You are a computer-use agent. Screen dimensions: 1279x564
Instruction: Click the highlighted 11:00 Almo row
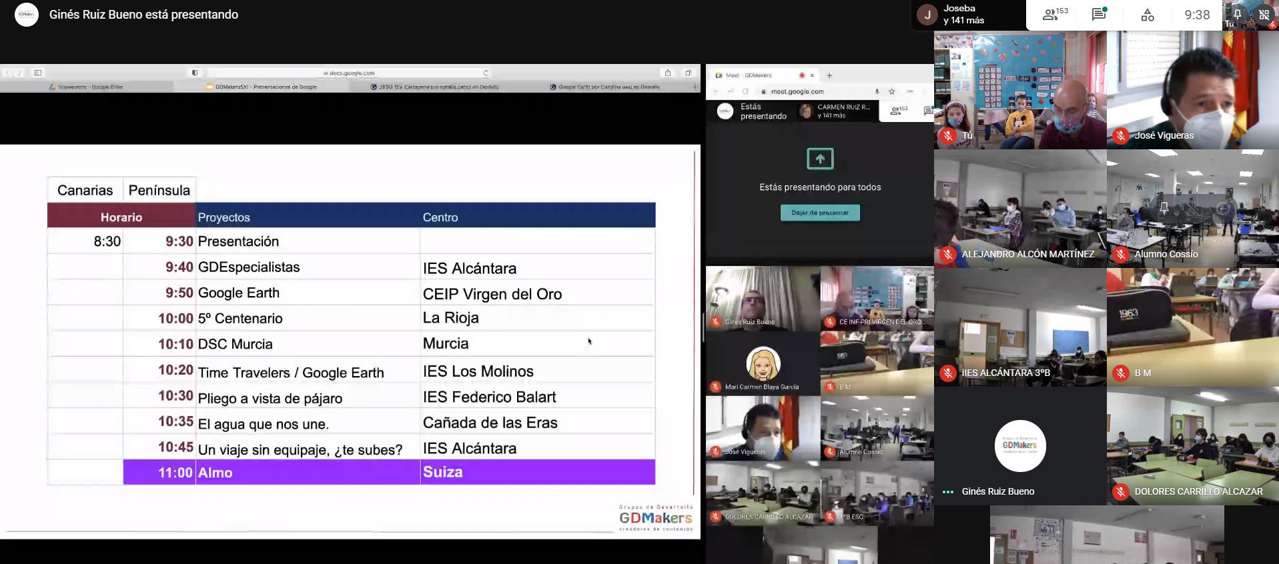tap(389, 472)
